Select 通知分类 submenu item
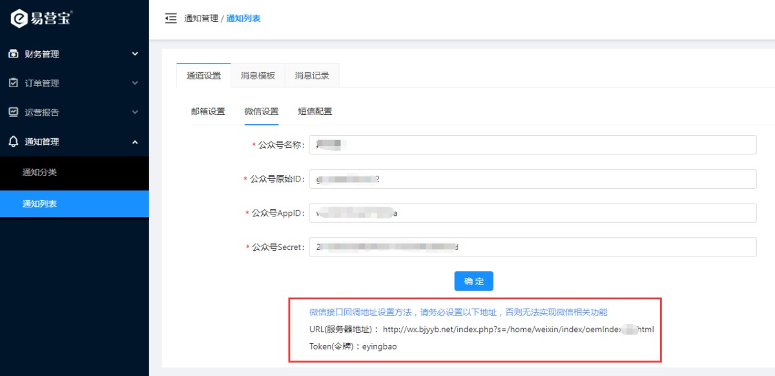Viewport: 775px width, 376px height. (74, 172)
